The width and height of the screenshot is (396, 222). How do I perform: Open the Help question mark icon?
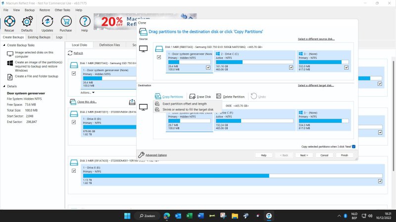[x=85, y=21]
